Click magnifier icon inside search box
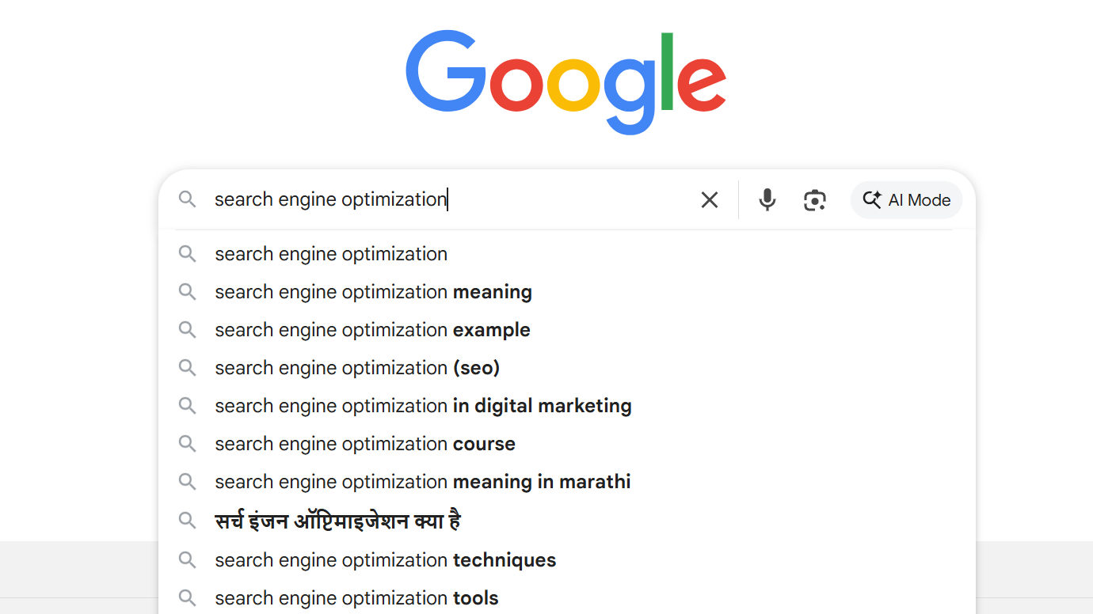The width and height of the screenshot is (1093, 614). click(x=187, y=199)
